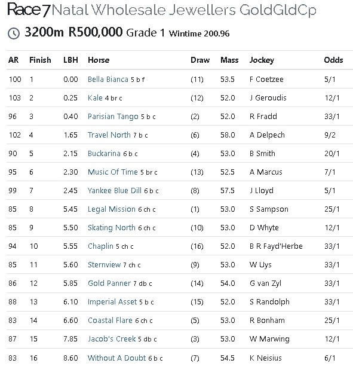Select the Coastal Flare link
Screen dimensions: 353x372
(x=110, y=321)
